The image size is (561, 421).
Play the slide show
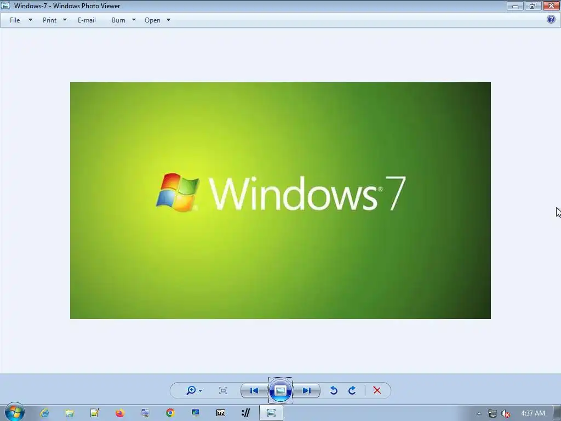[x=280, y=390]
